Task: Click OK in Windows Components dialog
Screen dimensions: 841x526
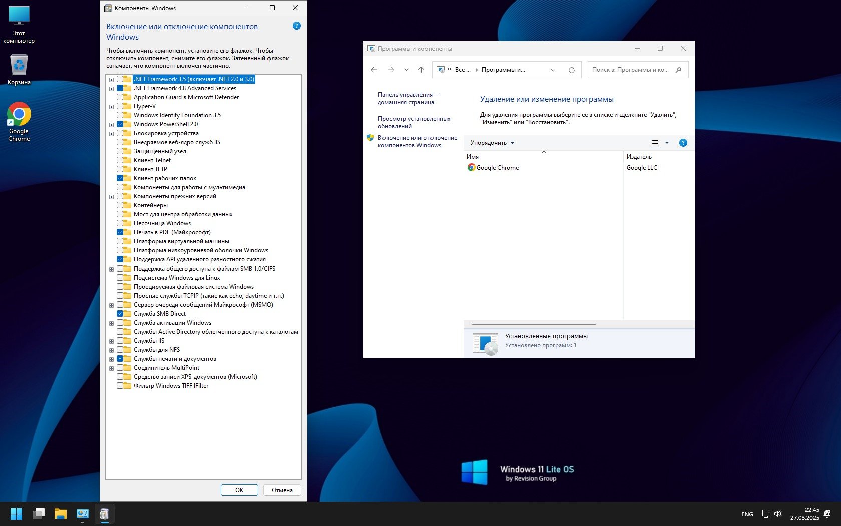Action: click(239, 490)
